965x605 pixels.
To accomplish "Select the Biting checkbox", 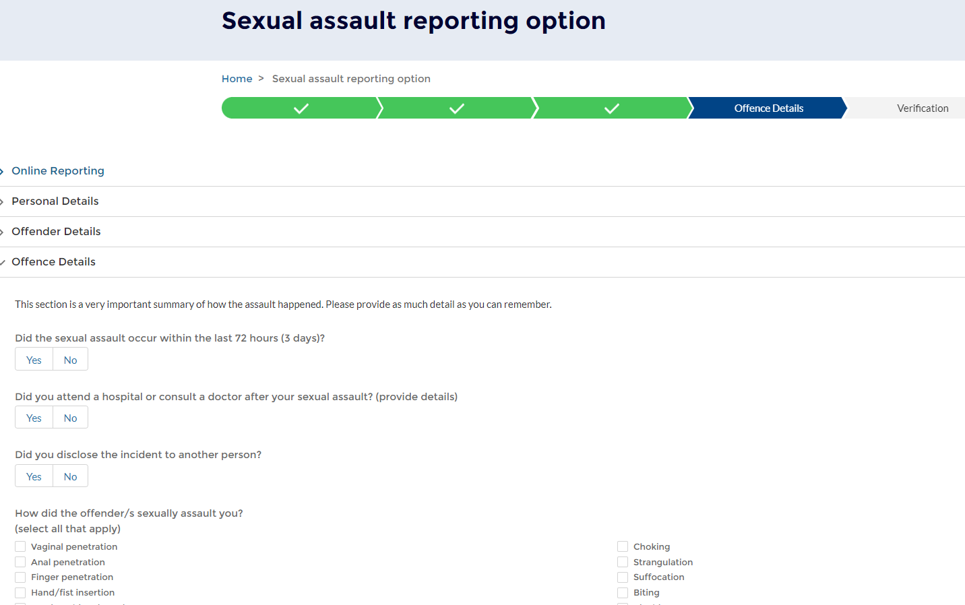I will [x=622, y=592].
